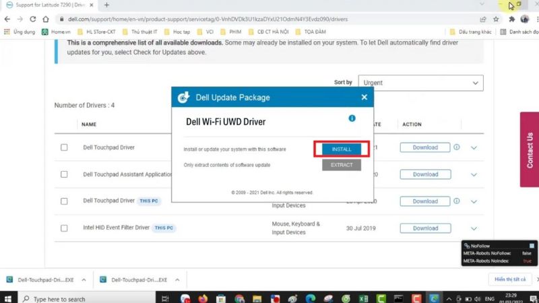Expand the first Dell Touchpad Driver row details

474,147
